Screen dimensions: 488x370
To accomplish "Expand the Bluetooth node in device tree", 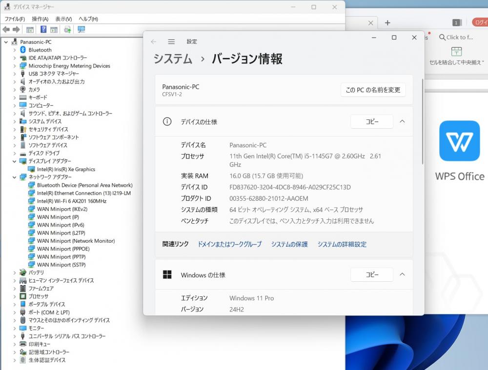I will pos(14,50).
